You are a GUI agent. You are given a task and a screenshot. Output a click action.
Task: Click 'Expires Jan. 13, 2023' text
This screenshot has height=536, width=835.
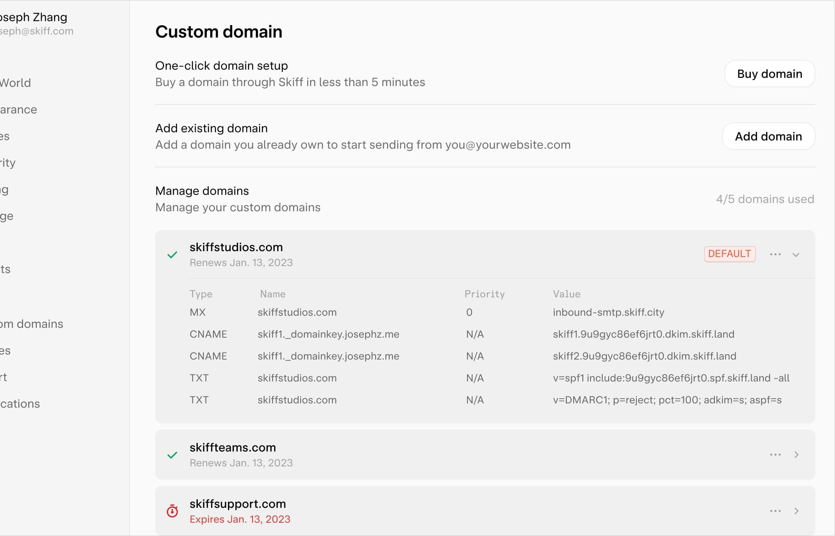coord(240,519)
